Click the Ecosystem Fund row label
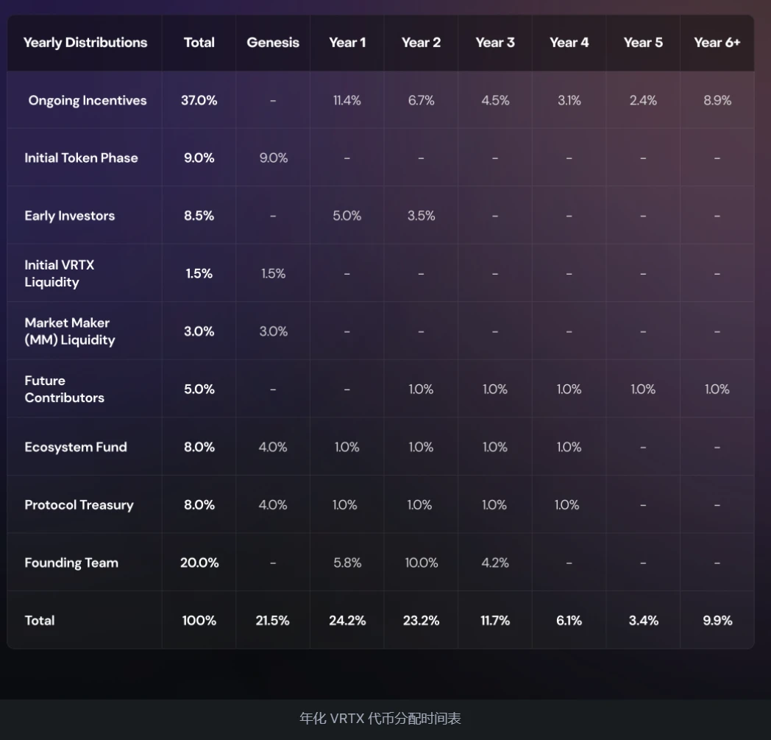Screen dimensions: 771x740 coord(76,447)
